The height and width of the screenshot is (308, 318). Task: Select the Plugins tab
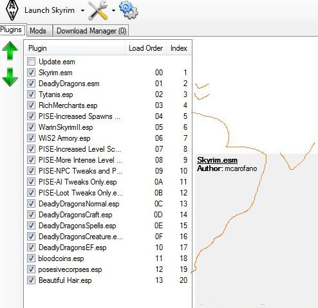pos(12,30)
